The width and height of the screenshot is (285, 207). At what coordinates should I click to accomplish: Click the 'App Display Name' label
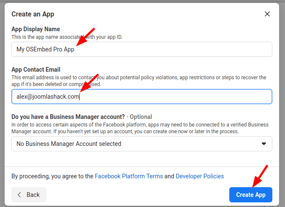(x=35, y=29)
